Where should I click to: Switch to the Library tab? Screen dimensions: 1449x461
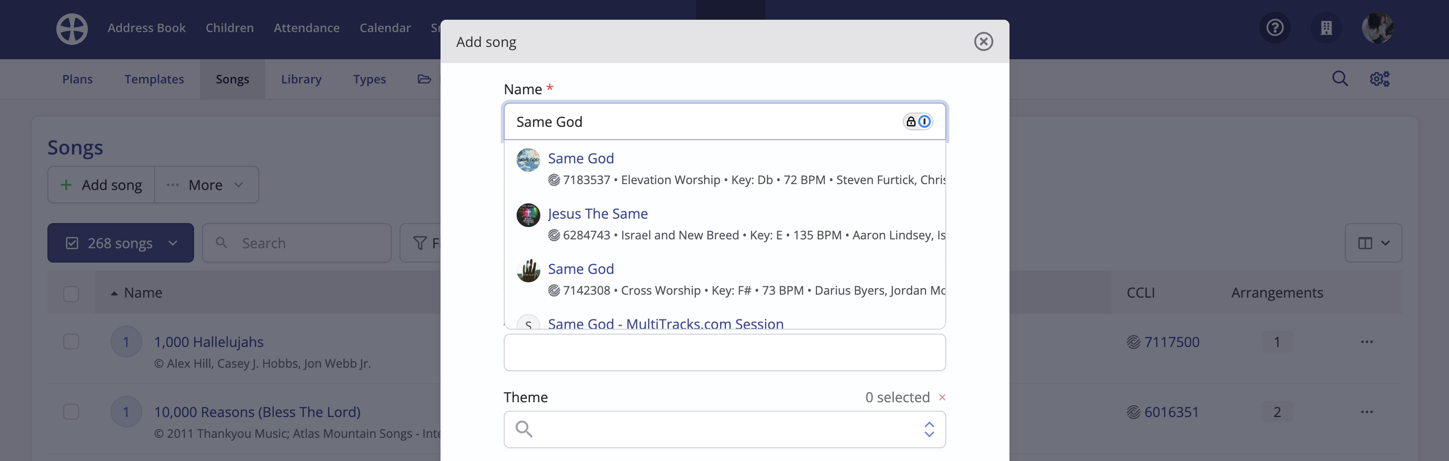tap(301, 79)
